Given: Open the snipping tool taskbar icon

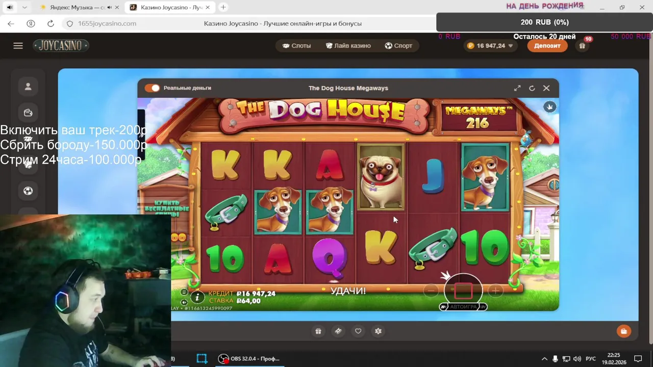Looking at the screenshot, I should click(202, 359).
